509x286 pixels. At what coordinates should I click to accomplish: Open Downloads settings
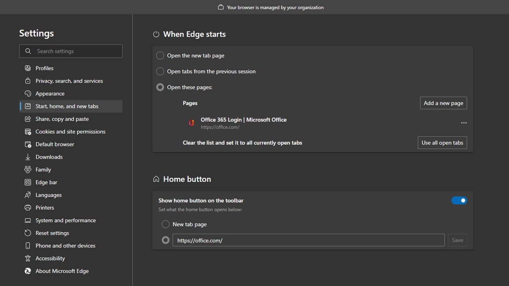pos(71,157)
